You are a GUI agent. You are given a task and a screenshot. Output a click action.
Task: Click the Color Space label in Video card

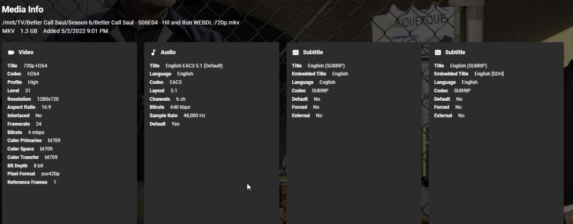point(21,149)
